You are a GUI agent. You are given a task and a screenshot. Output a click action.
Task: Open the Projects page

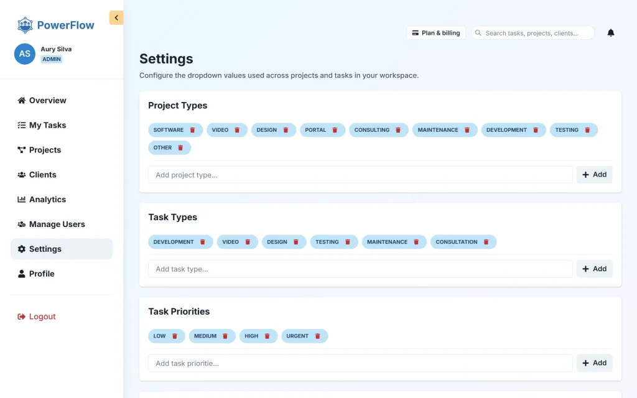tap(62, 150)
